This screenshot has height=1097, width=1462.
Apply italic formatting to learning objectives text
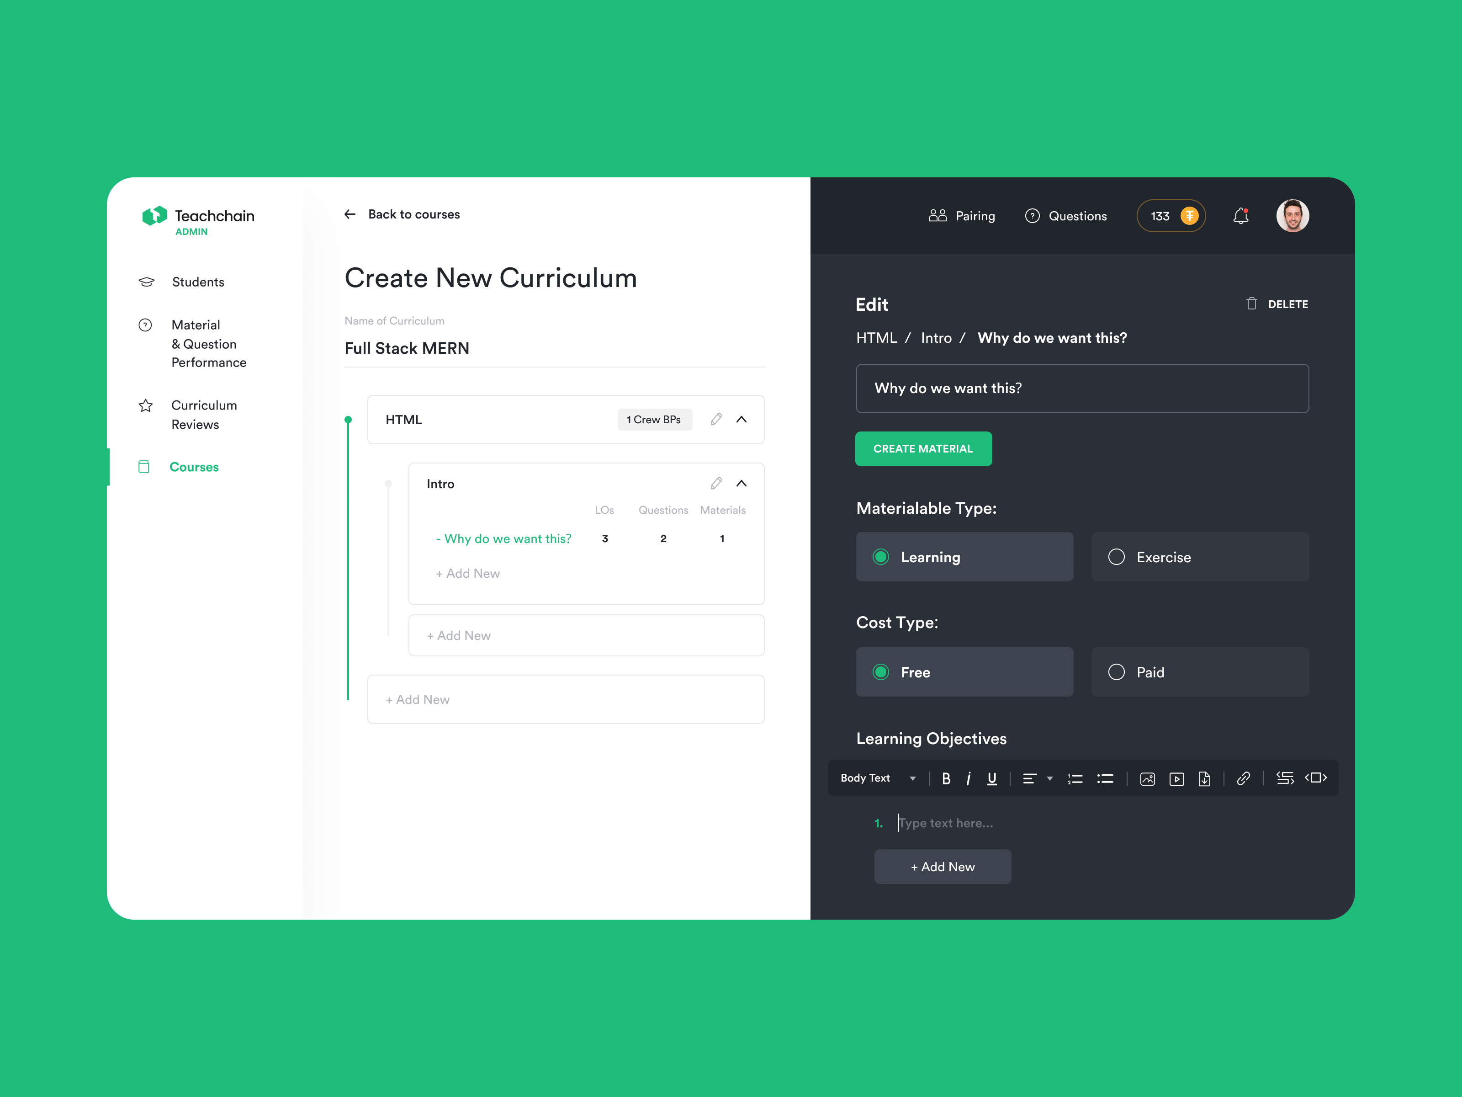(969, 779)
